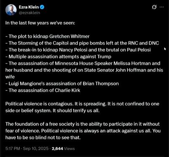Click the Luigi Mangione Brian Thompson line
This screenshot has height=157, width=169.
tap(62, 84)
